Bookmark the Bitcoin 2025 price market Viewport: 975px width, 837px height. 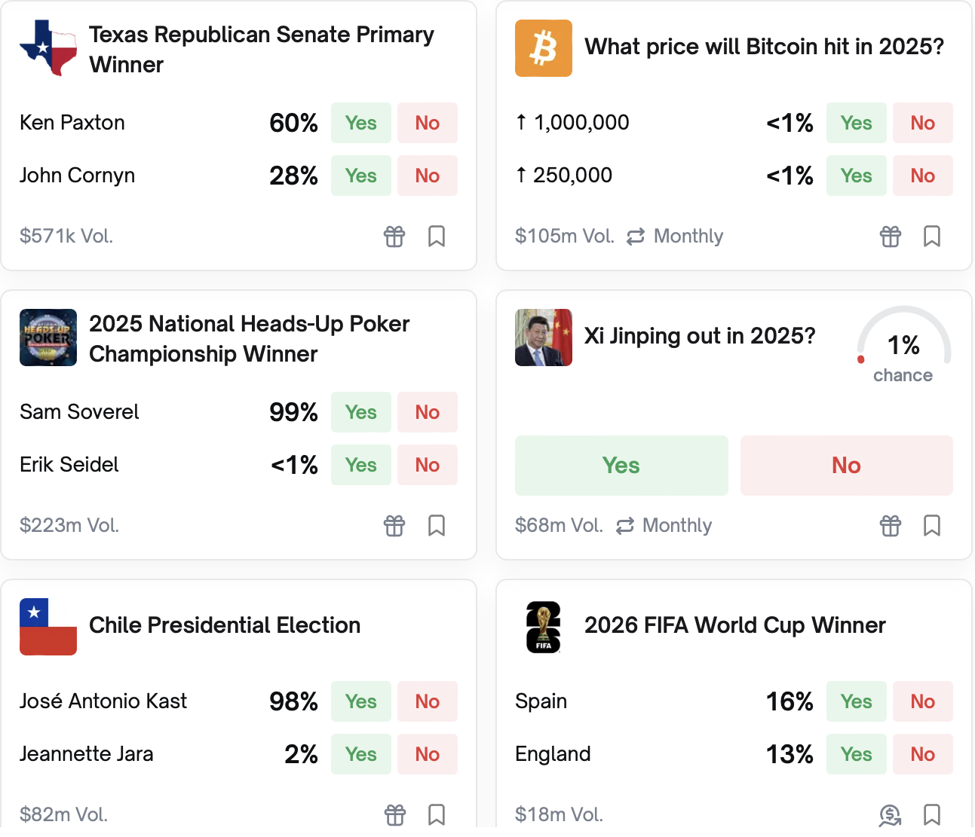pyautogui.click(x=931, y=237)
